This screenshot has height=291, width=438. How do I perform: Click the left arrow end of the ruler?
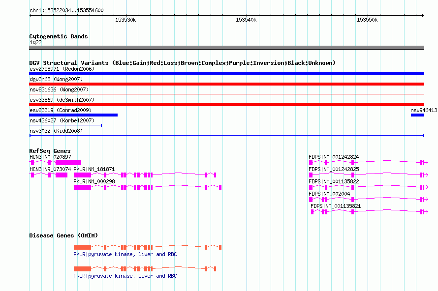pyautogui.click(x=31, y=16)
